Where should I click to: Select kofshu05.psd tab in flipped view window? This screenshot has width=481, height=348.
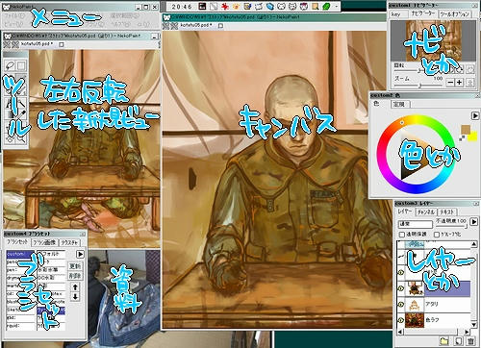click(38, 43)
